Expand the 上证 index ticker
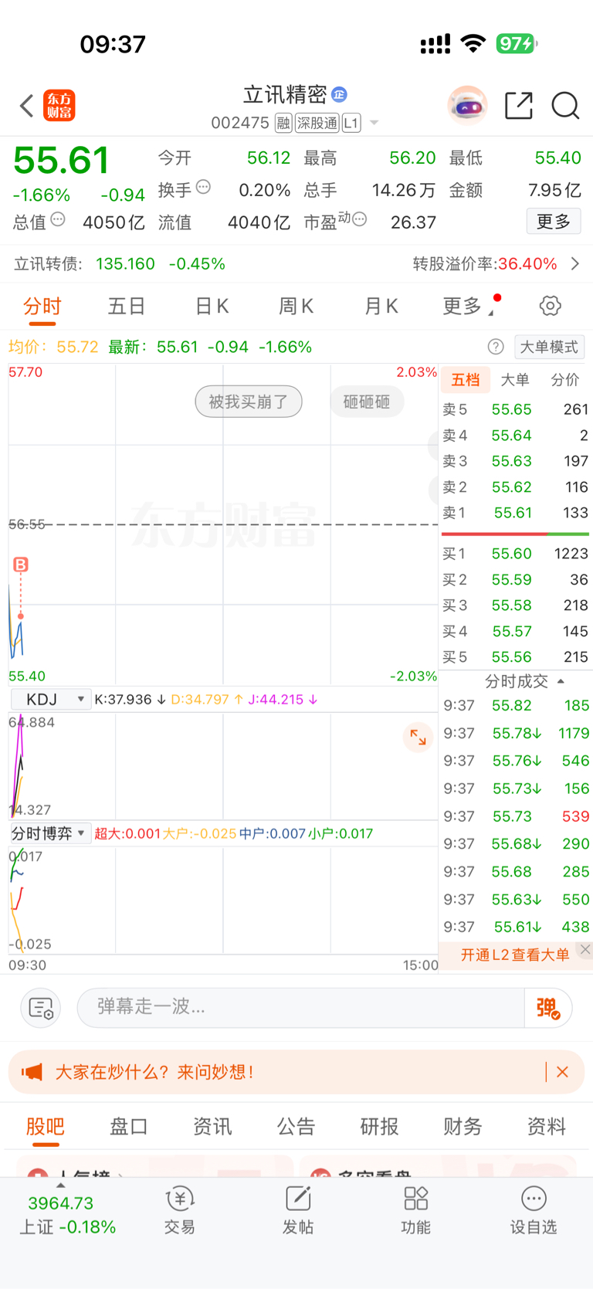Image resolution: width=593 pixels, height=1289 pixels. [61, 1185]
